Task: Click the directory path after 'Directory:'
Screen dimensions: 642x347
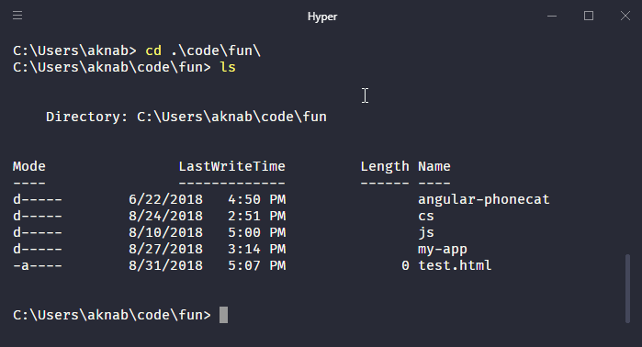Action: (231, 117)
